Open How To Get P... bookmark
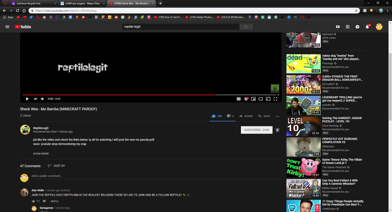392x212 pixels. click(167, 17)
